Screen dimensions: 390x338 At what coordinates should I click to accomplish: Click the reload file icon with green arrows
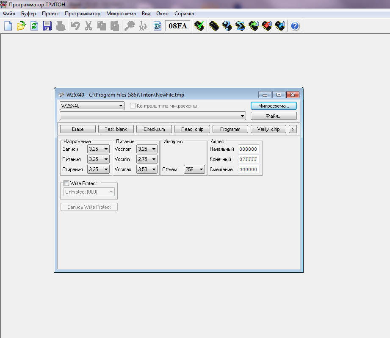[x=34, y=26]
